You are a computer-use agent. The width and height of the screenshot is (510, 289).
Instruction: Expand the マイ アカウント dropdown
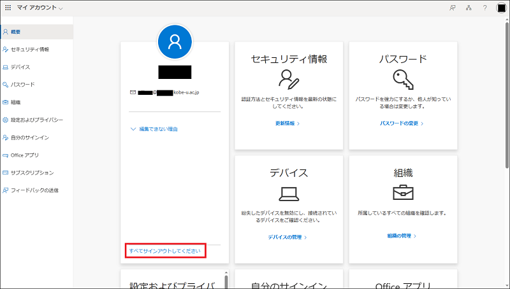[x=40, y=8]
